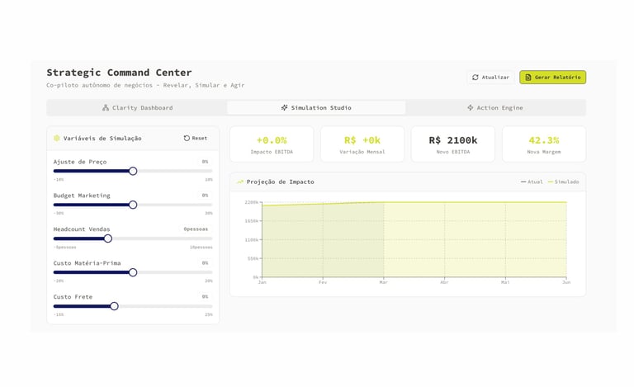Image resolution: width=634 pixels, height=387 pixels.
Task: Click the Simulation Studio sparkle icon
Action: tap(284, 108)
